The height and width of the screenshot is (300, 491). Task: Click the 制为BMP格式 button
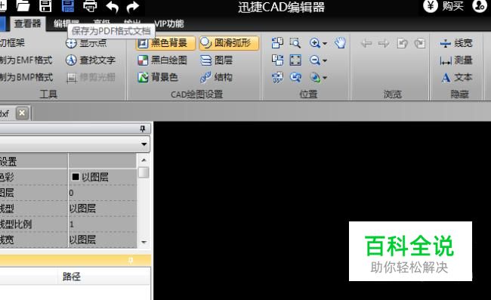[26, 77]
